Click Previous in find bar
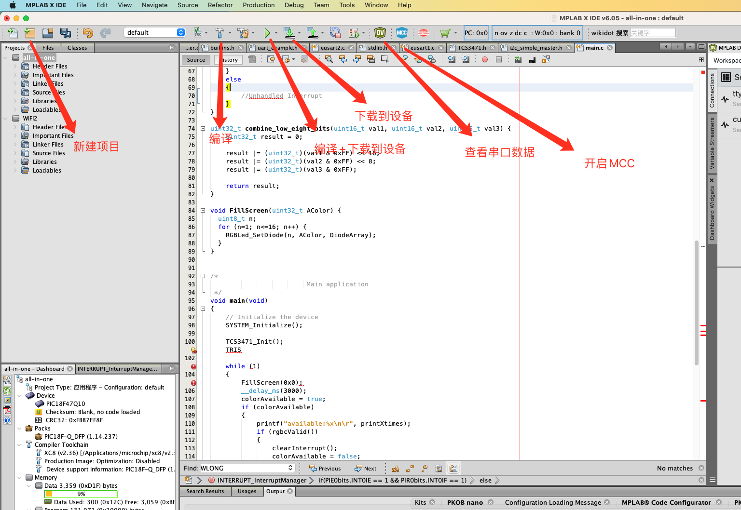Viewport: 741px width, 510px height. (x=325, y=469)
